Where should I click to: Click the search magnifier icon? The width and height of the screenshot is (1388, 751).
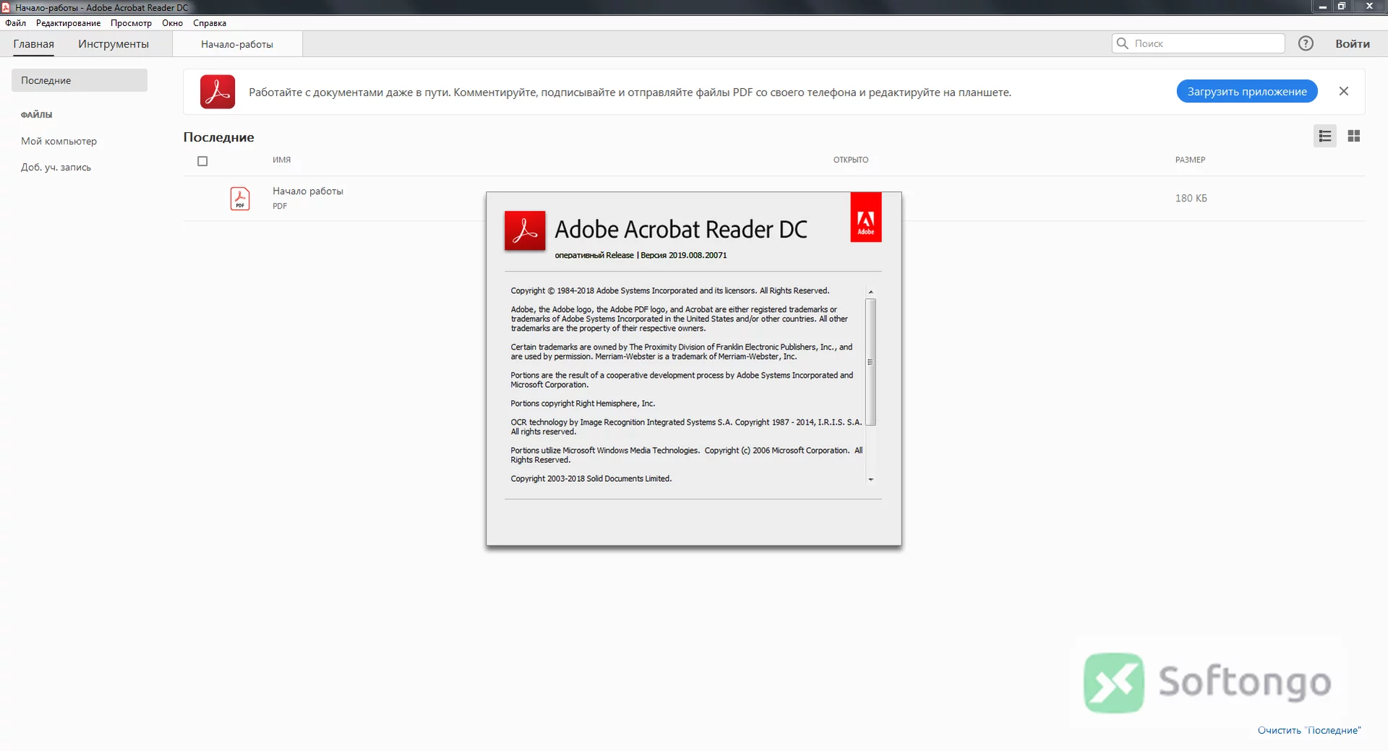tap(1123, 43)
